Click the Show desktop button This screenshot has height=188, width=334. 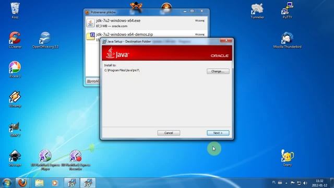click(x=332, y=183)
